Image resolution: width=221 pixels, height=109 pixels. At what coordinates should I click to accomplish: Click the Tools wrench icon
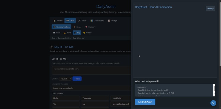[79, 21]
